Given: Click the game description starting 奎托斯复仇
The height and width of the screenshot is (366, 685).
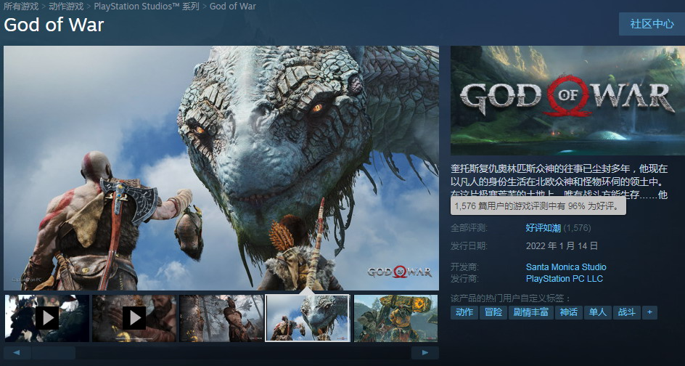Looking at the screenshot, I should [559, 181].
